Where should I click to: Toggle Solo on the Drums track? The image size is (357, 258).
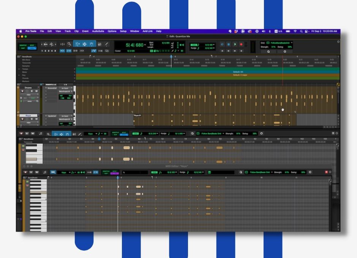32,91
